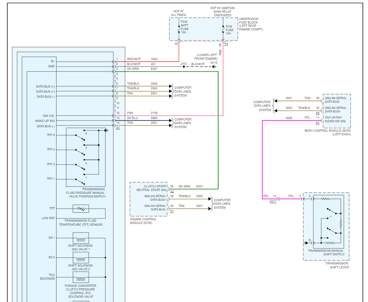Click the arrowhead on the BCM 2501 TAN wire

coord(276,101)
